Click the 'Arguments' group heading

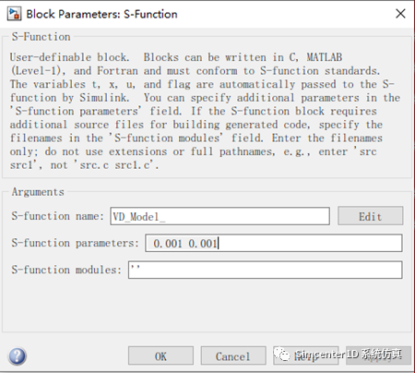[38, 192]
